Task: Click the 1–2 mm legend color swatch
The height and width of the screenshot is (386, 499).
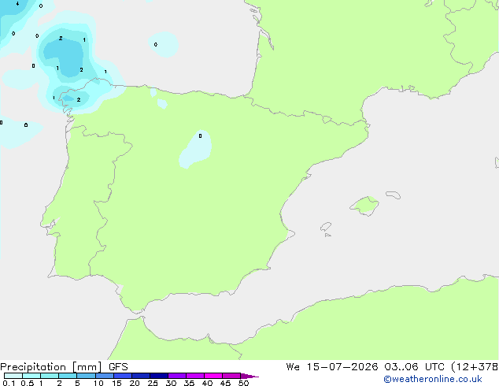Action: (x=50, y=376)
